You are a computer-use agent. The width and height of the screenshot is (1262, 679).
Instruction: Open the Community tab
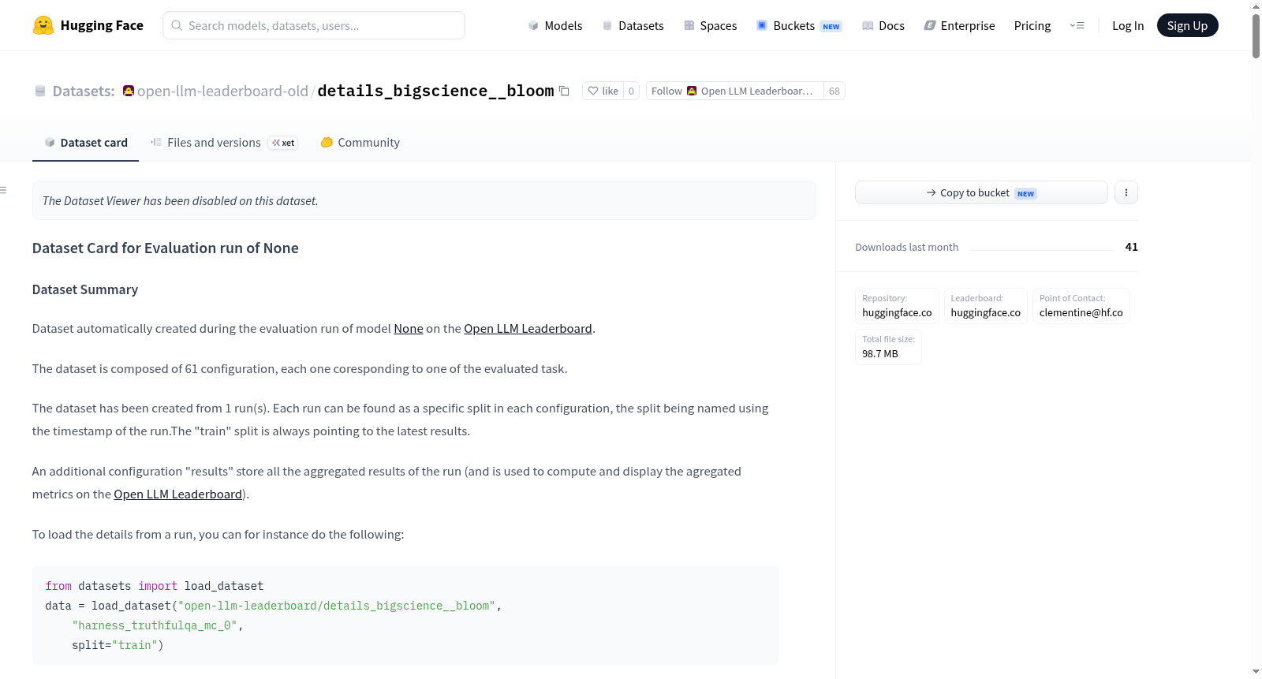coord(360,143)
